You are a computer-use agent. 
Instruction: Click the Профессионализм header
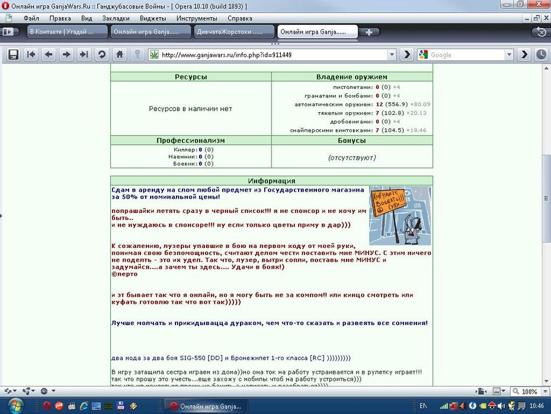190,141
